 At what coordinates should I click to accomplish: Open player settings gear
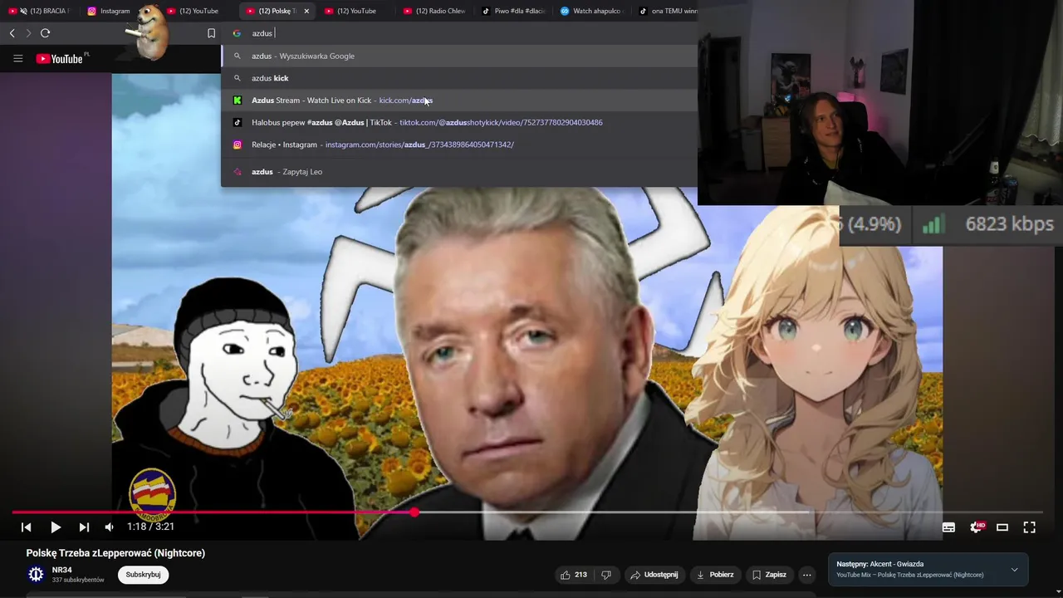point(977,527)
